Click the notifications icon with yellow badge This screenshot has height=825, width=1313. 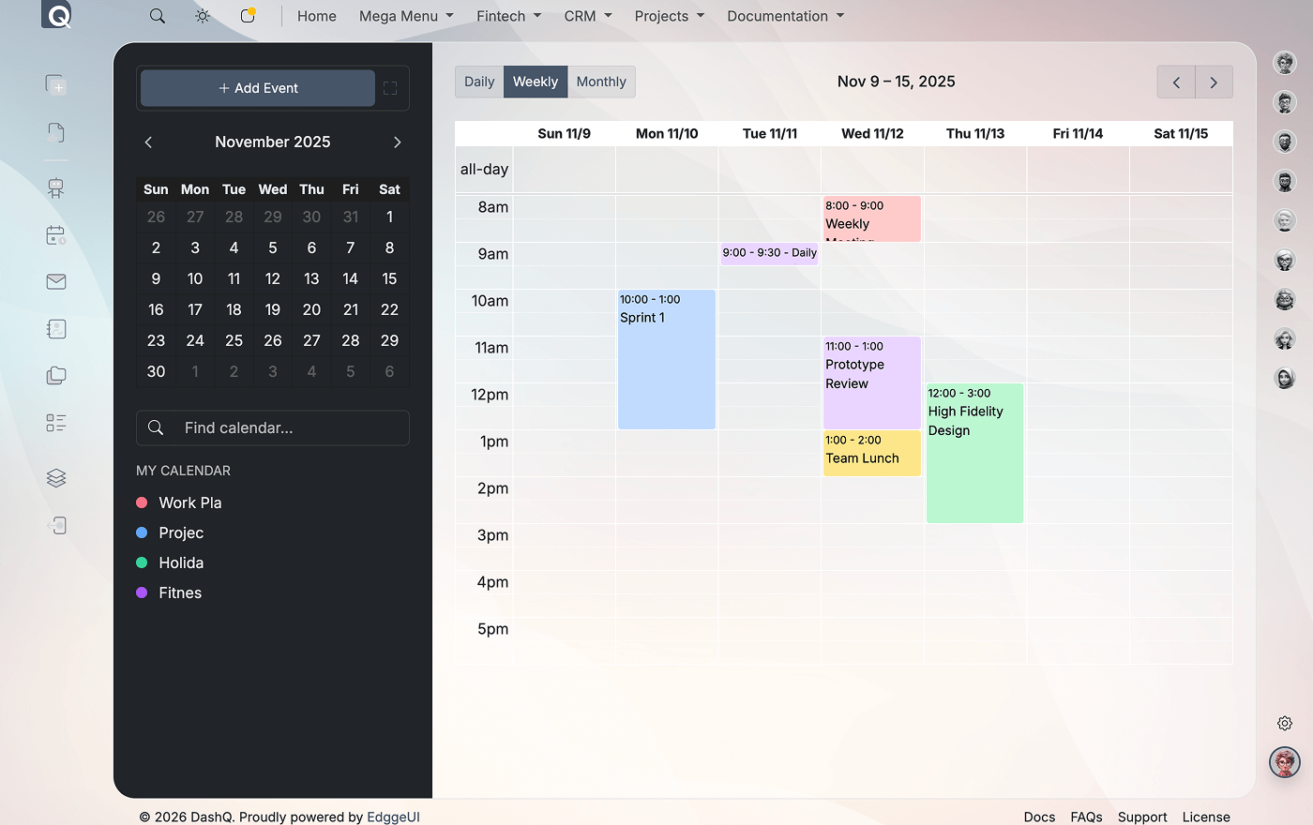(x=247, y=16)
